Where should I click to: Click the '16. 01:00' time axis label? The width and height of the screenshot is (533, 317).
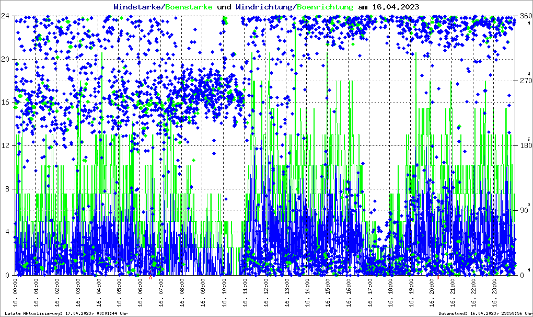tap(36, 292)
